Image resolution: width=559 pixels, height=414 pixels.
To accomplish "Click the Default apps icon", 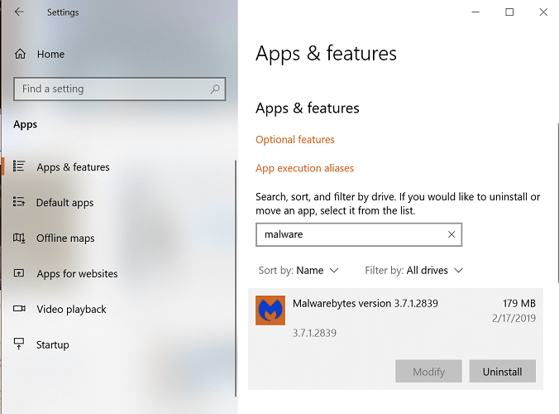I will coord(20,203).
